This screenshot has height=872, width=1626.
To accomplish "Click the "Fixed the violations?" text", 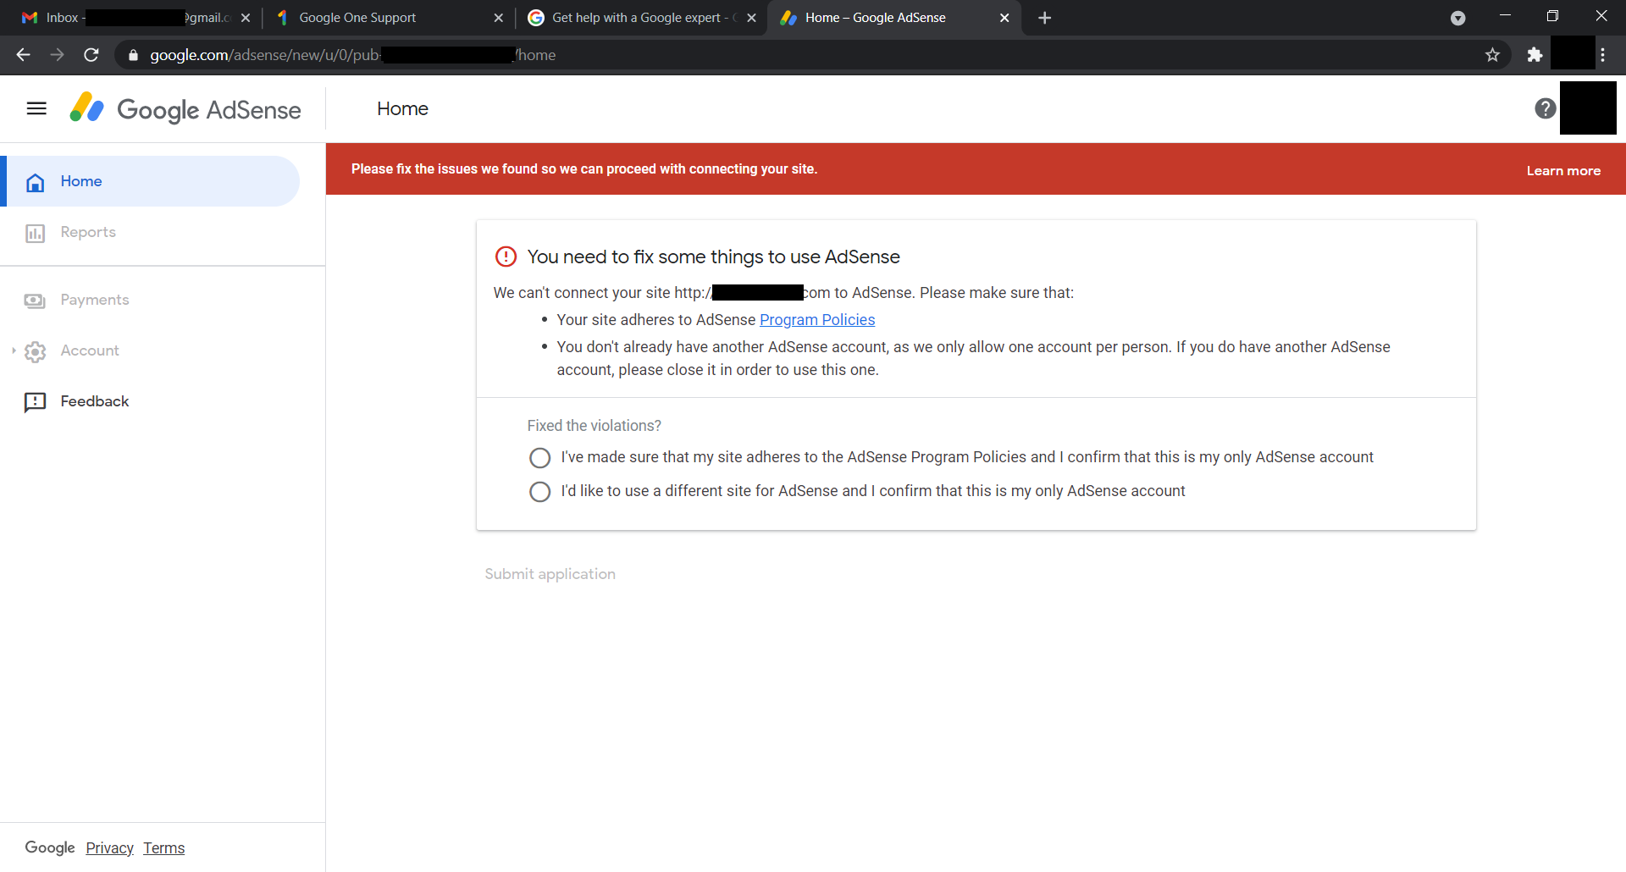I will point(595,426).
